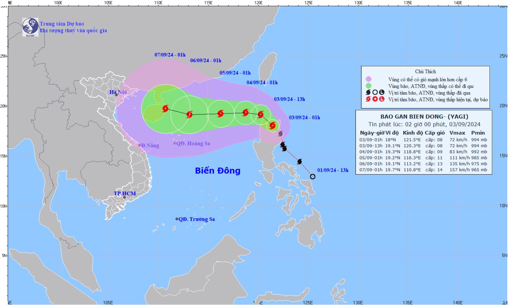508x305 pixels.
Task: Click red storm symbol over Hainan for 07/09/24
Action: (x=165, y=108)
